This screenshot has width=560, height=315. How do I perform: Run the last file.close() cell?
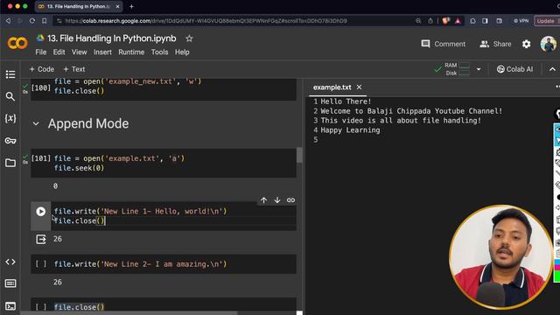pyautogui.click(x=41, y=307)
